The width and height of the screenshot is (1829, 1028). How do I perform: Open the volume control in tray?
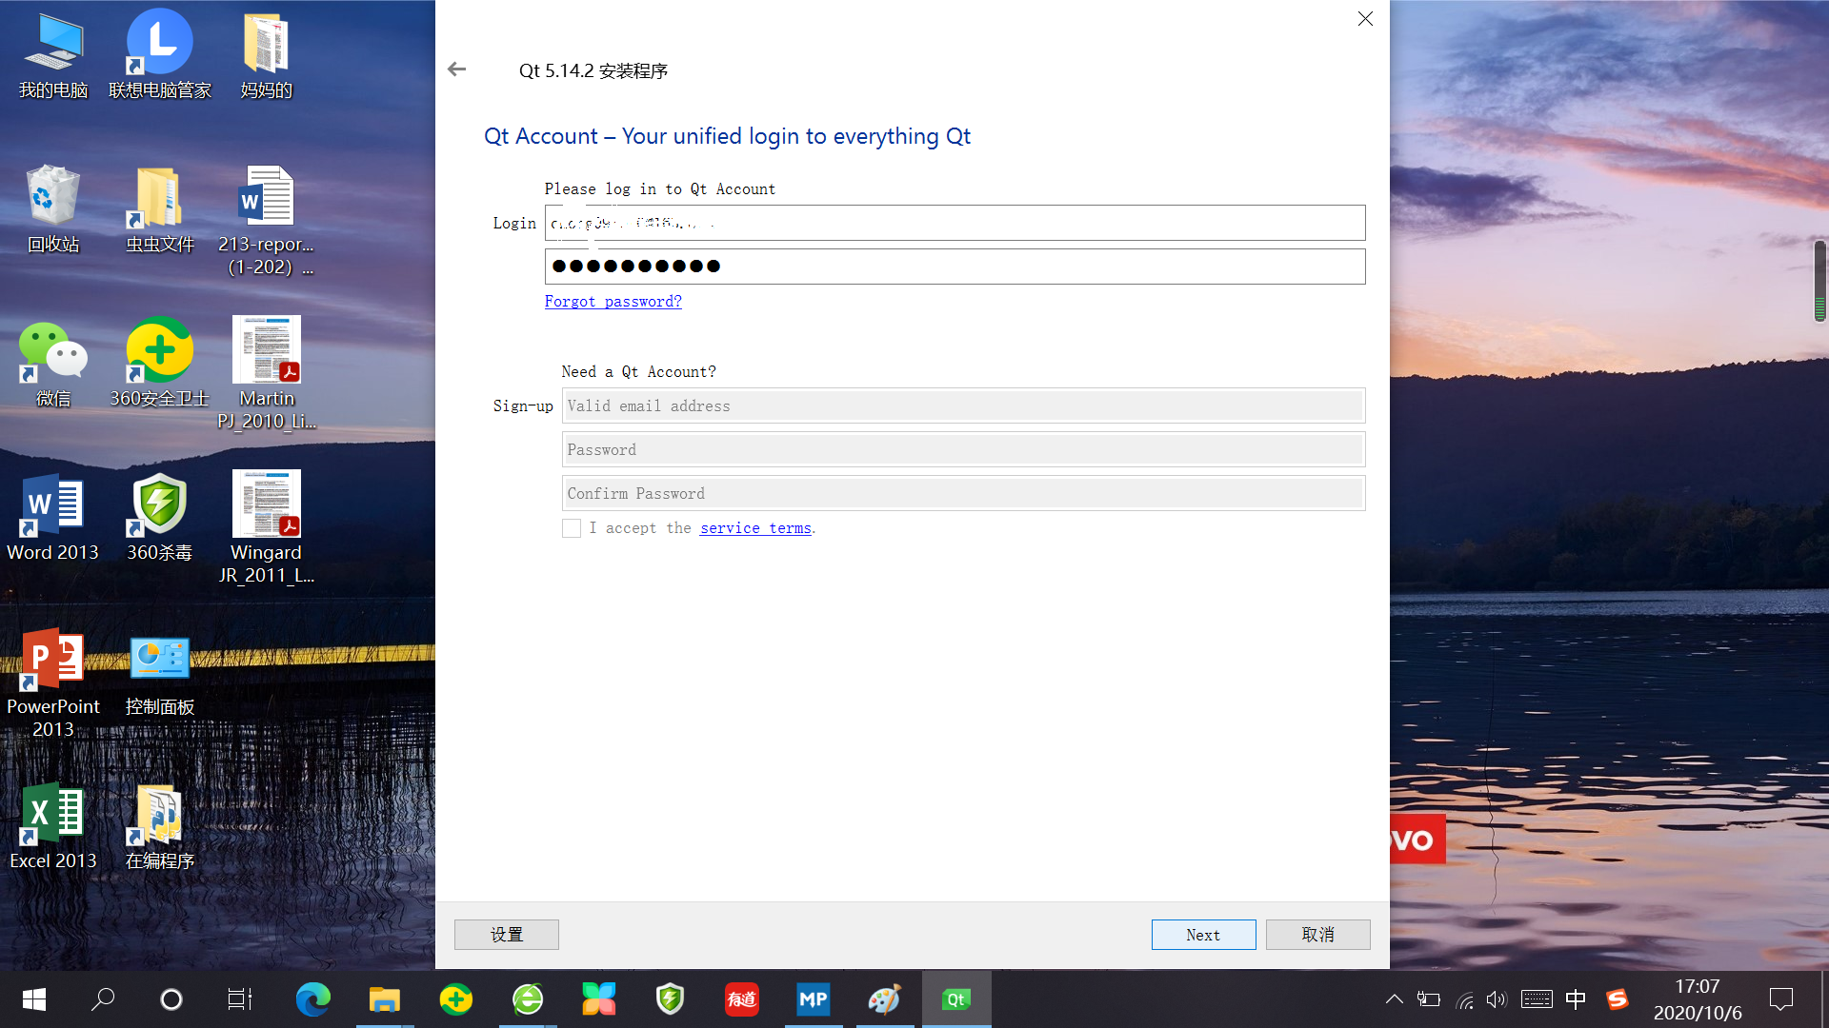[1497, 999]
